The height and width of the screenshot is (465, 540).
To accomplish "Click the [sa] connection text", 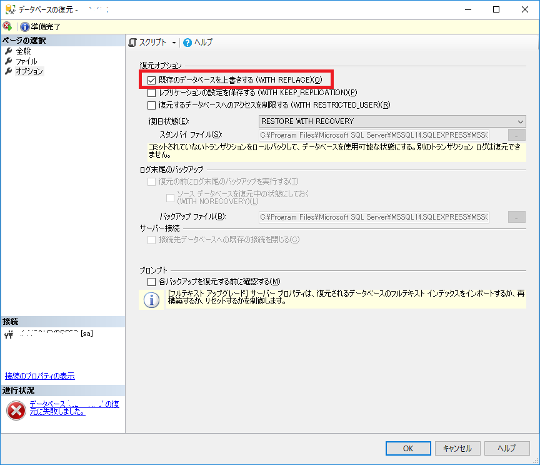I will pos(87,334).
